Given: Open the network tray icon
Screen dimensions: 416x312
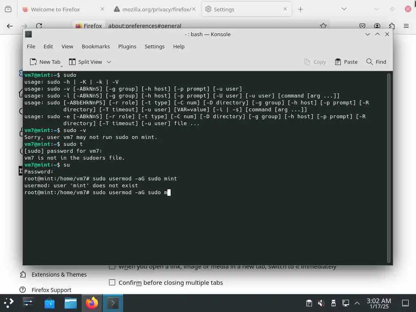Looking at the screenshot, I should [x=345, y=303].
